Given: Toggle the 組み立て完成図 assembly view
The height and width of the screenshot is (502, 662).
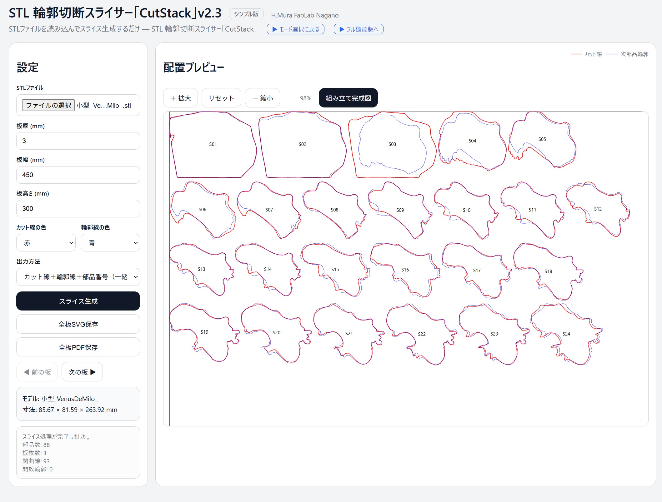Looking at the screenshot, I should pyautogui.click(x=348, y=98).
